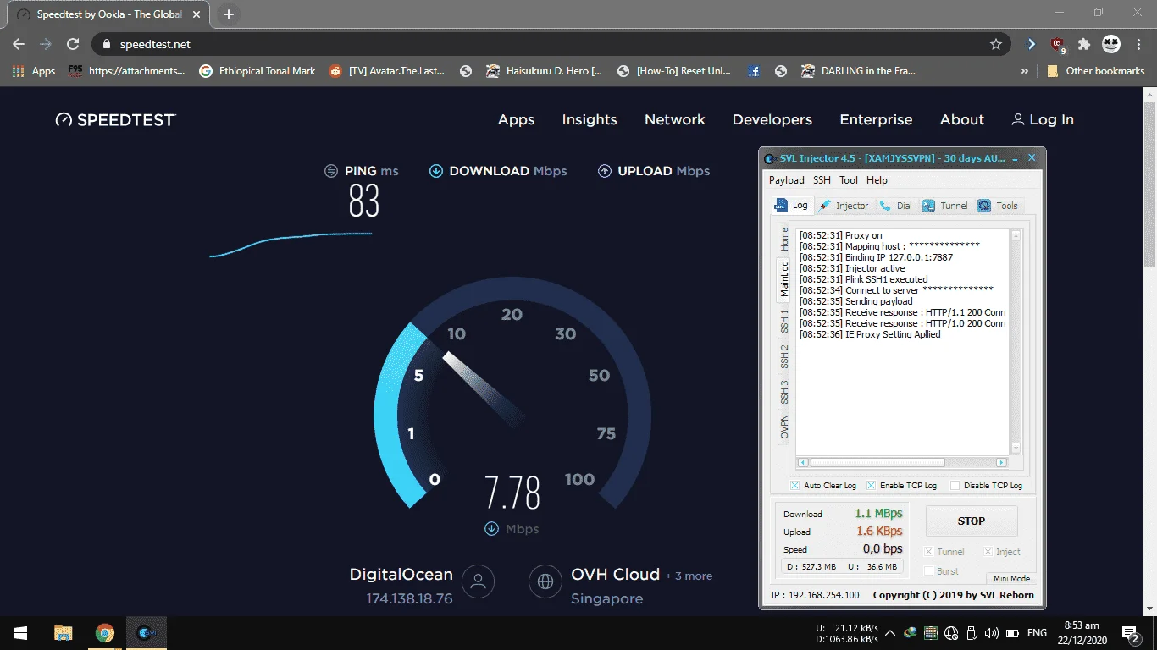This screenshot has width=1157, height=650.
Task: Click the user avatar icon beside DigitalOcean
Action: tap(479, 581)
